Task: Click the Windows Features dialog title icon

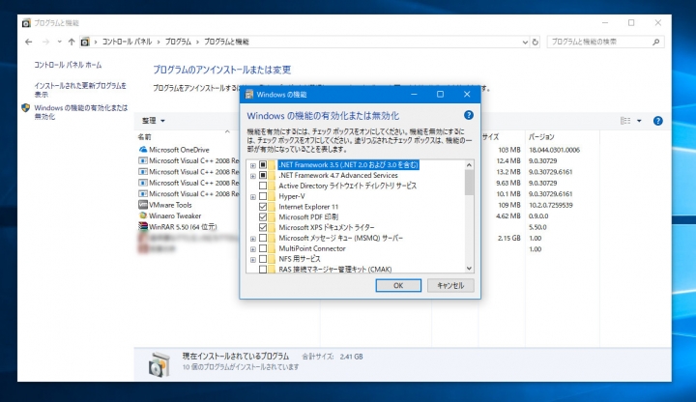Action: pos(249,94)
